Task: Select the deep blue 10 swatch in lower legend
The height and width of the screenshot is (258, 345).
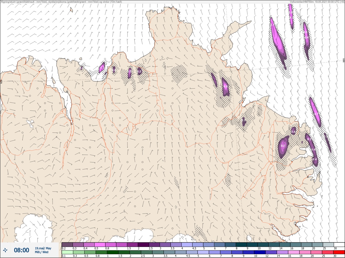Action: click(260, 252)
